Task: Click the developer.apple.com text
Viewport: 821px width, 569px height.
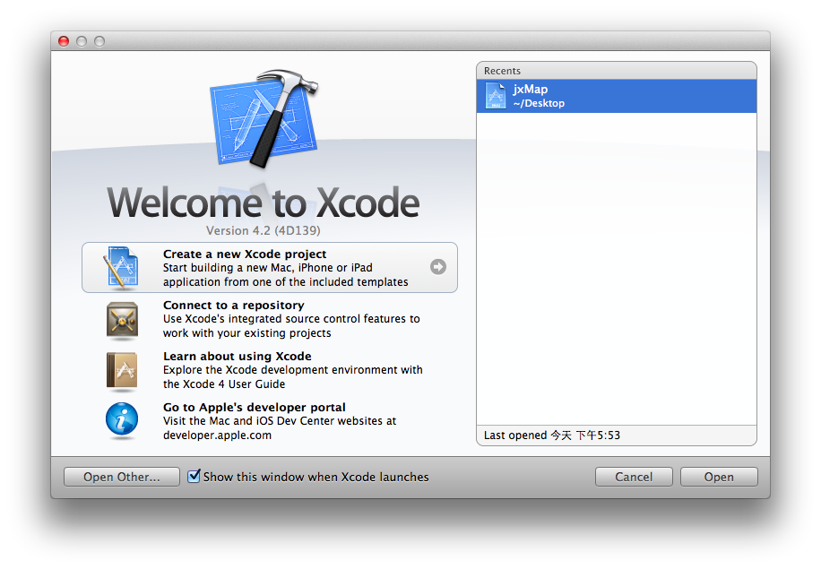Action: pyautogui.click(x=217, y=435)
